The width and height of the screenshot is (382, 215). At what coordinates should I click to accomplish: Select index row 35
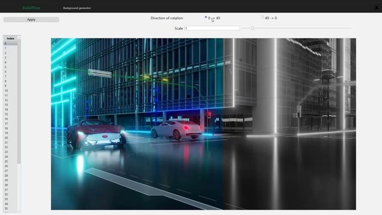(10, 208)
